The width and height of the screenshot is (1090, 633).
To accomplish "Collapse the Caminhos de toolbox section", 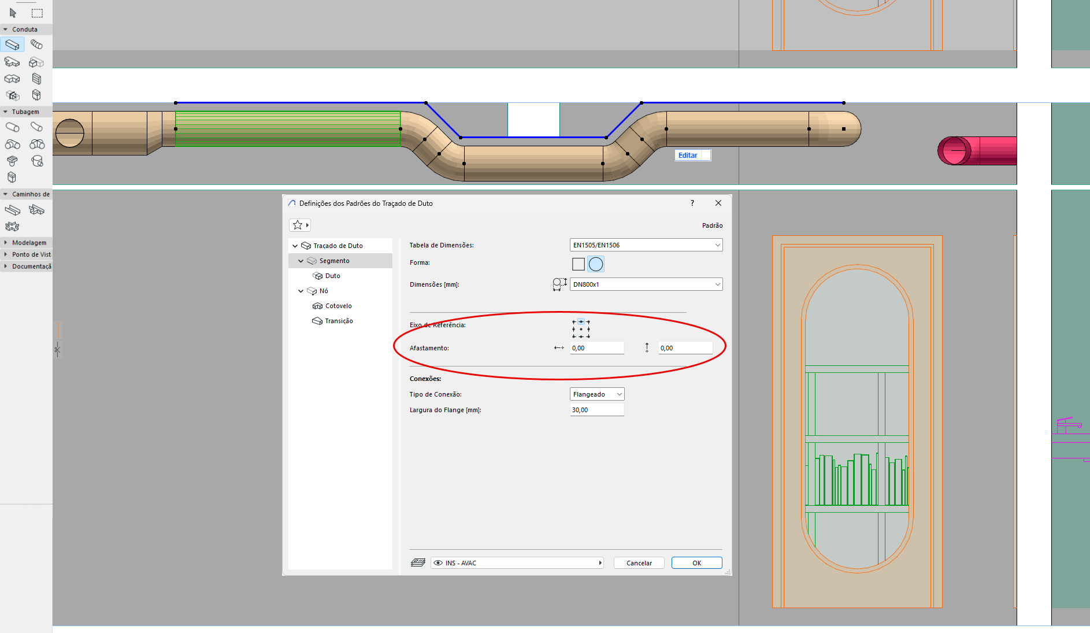I will (6, 194).
